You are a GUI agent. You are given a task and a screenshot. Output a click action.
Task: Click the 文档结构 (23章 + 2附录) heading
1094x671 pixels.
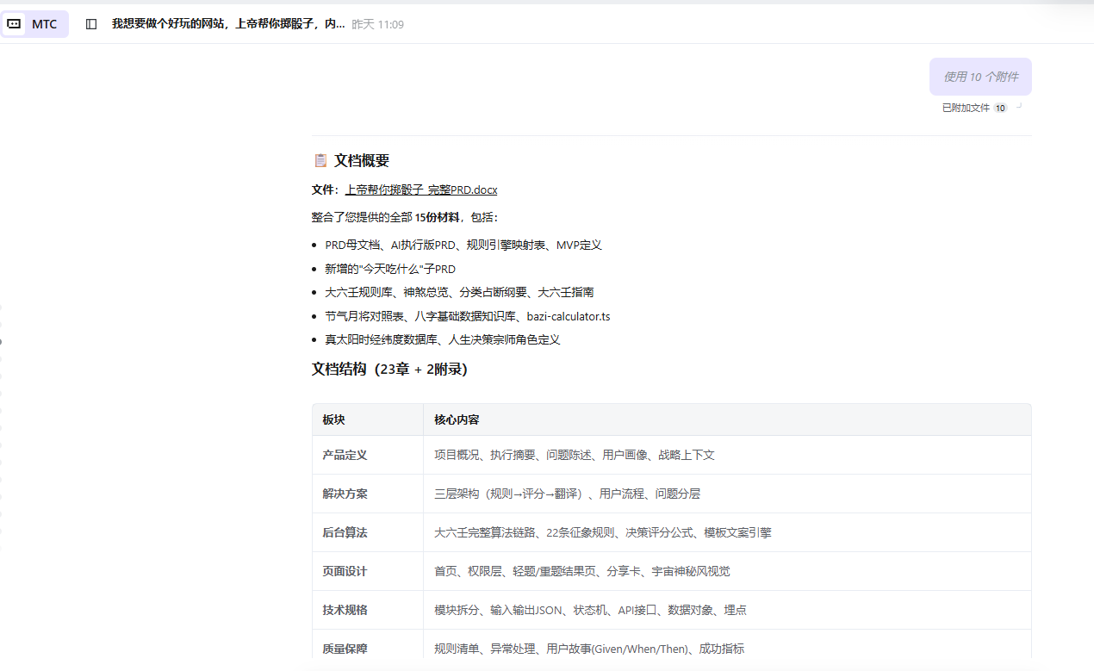(x=389, y=370)
